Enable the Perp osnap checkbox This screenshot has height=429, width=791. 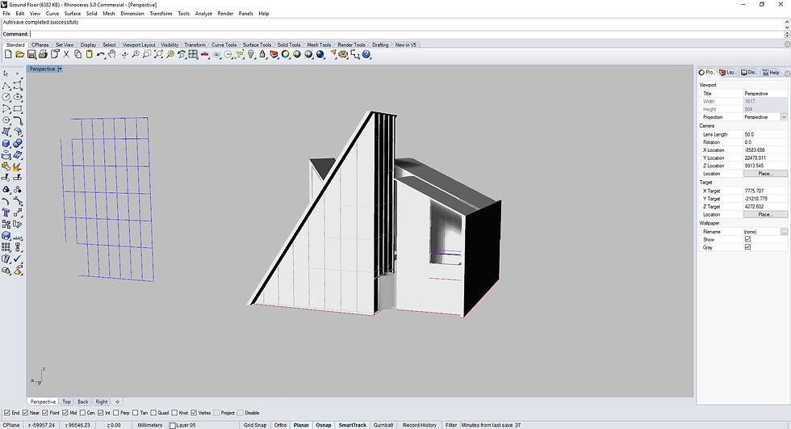pyautogui.click(x=116, y=413)
